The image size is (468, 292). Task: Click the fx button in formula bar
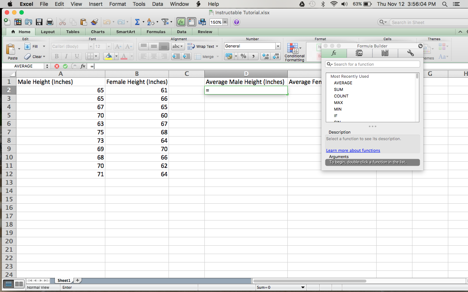click(x=83, y=66)
